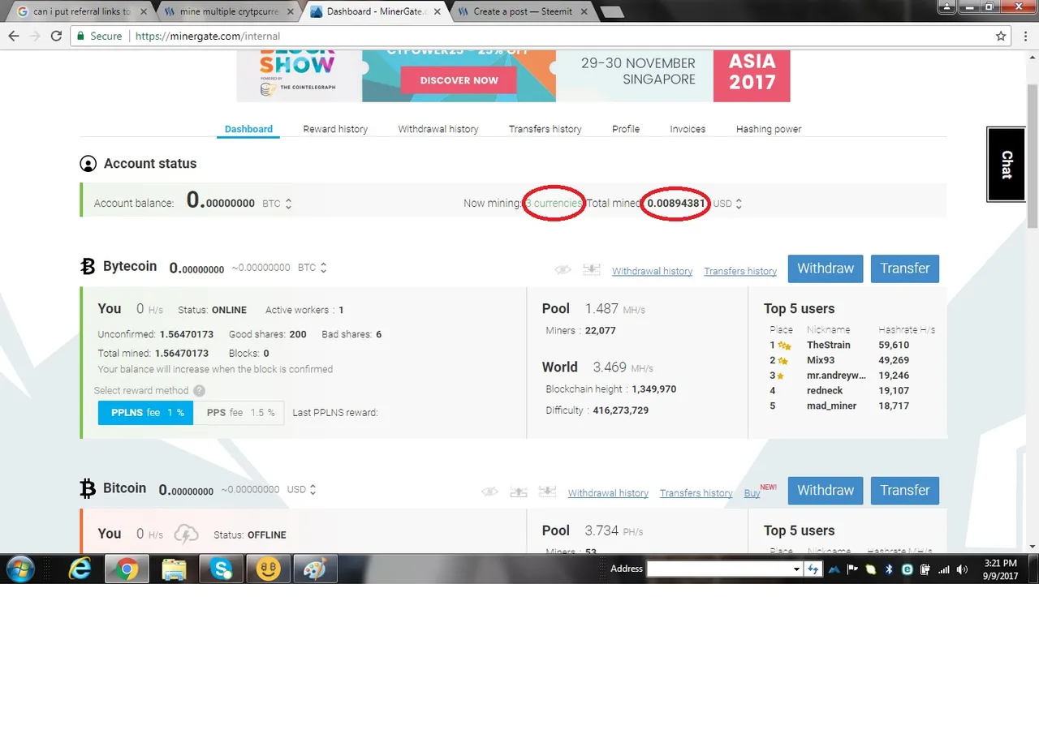Click the smiley face taskbar app
The image size is (1039, 730).
pos(268,569)
